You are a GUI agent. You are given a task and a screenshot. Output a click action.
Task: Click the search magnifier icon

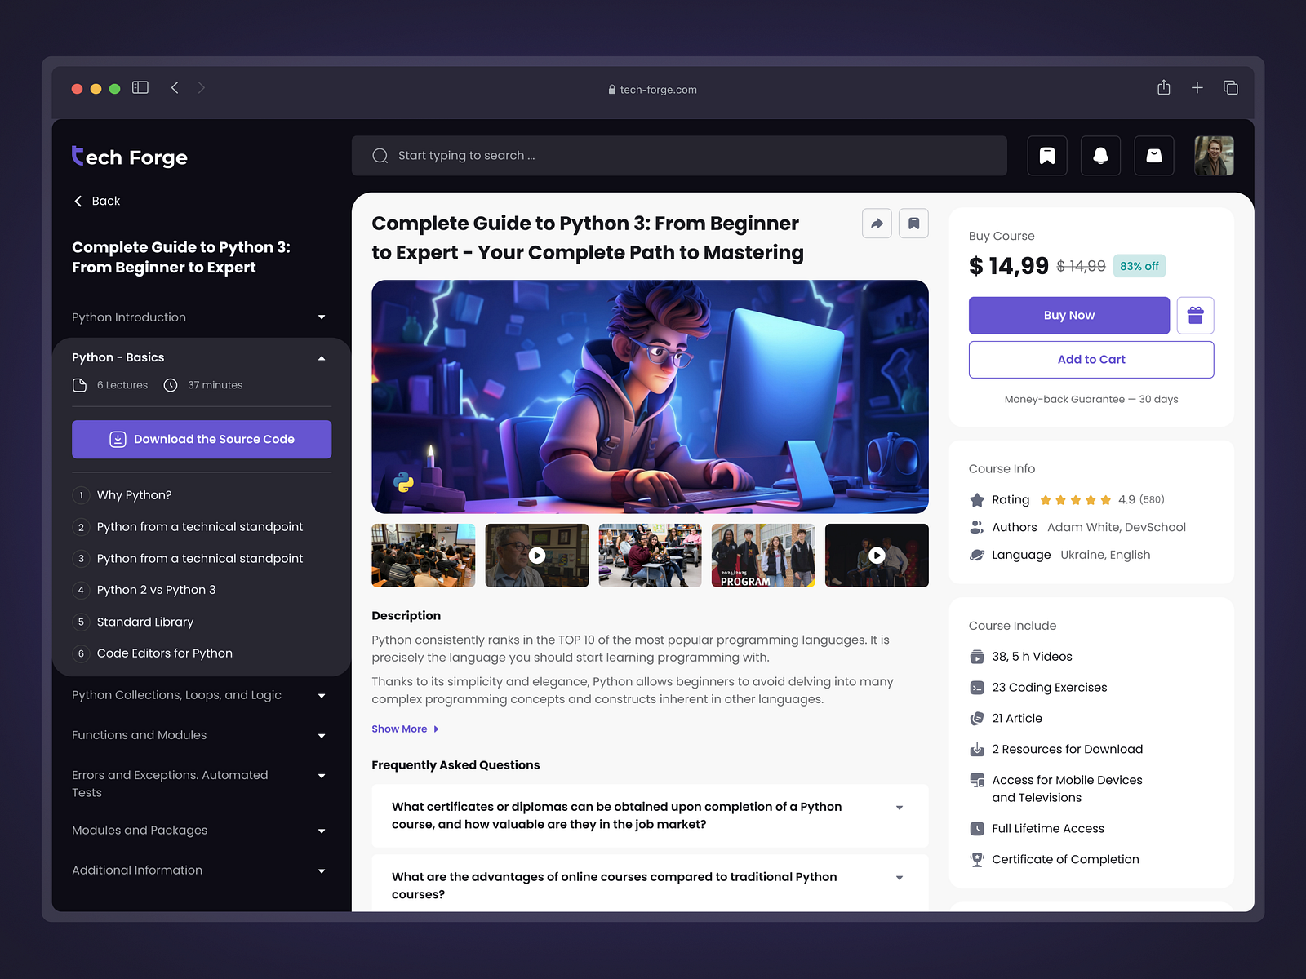(380, 155)
